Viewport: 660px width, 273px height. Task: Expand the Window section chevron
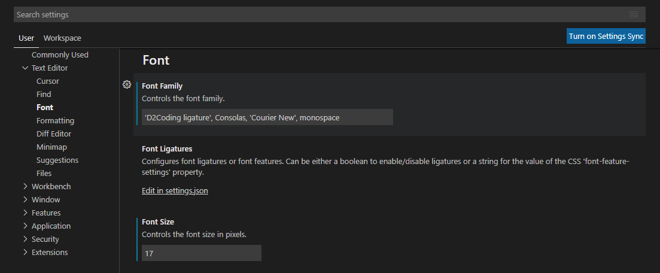25,199
